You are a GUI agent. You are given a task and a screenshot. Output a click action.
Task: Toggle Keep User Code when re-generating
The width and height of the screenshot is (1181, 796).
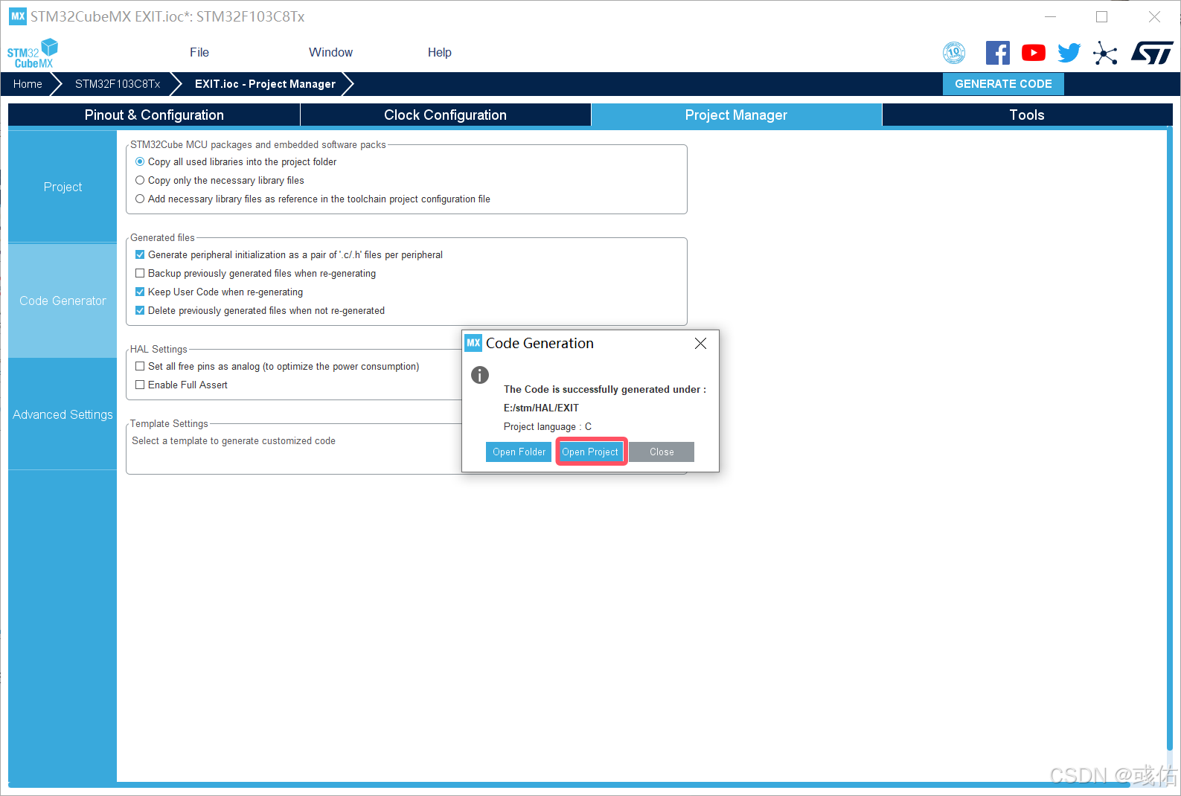tap(140, 292)
